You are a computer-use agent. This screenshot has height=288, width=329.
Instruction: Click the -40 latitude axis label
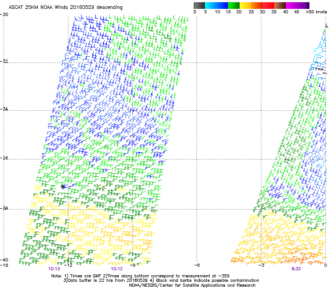point(4,260)
